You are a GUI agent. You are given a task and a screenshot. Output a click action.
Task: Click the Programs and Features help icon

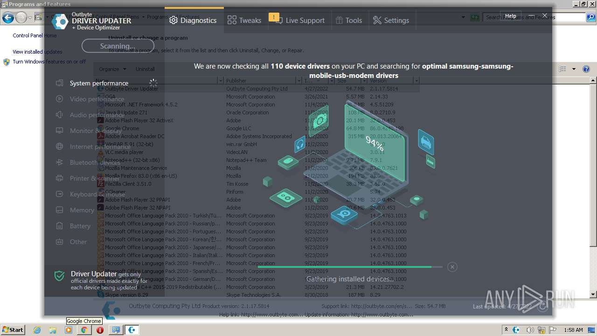[586, 69]
